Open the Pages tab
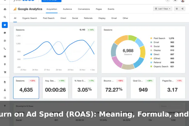Screen dimensions: 189x126 pos(99,9)
